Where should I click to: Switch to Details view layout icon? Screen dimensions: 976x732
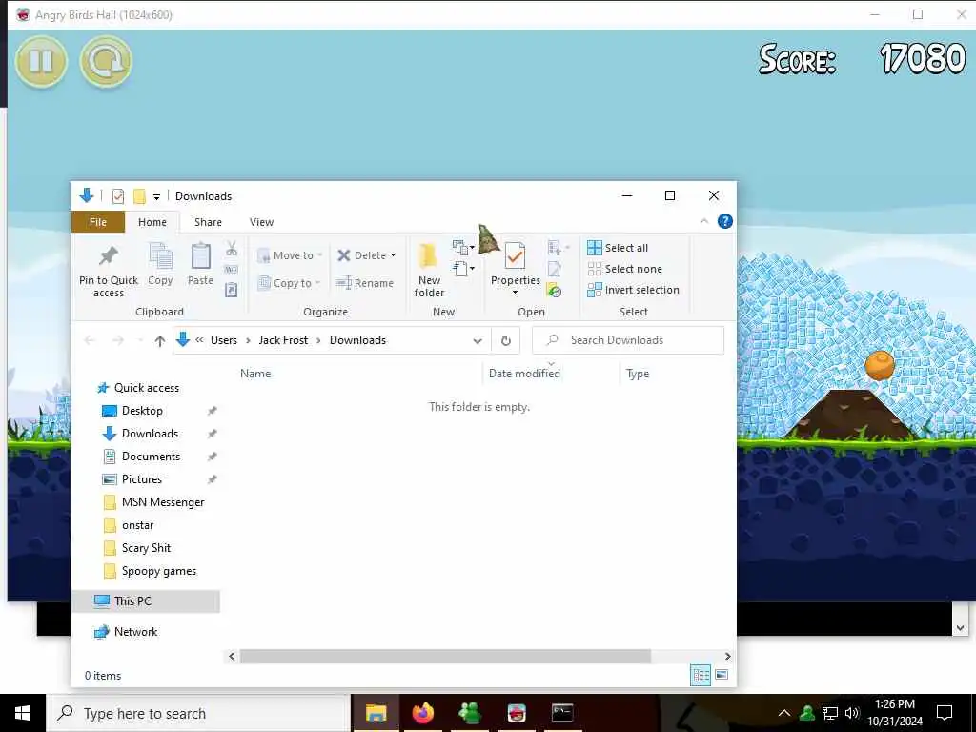701,675
